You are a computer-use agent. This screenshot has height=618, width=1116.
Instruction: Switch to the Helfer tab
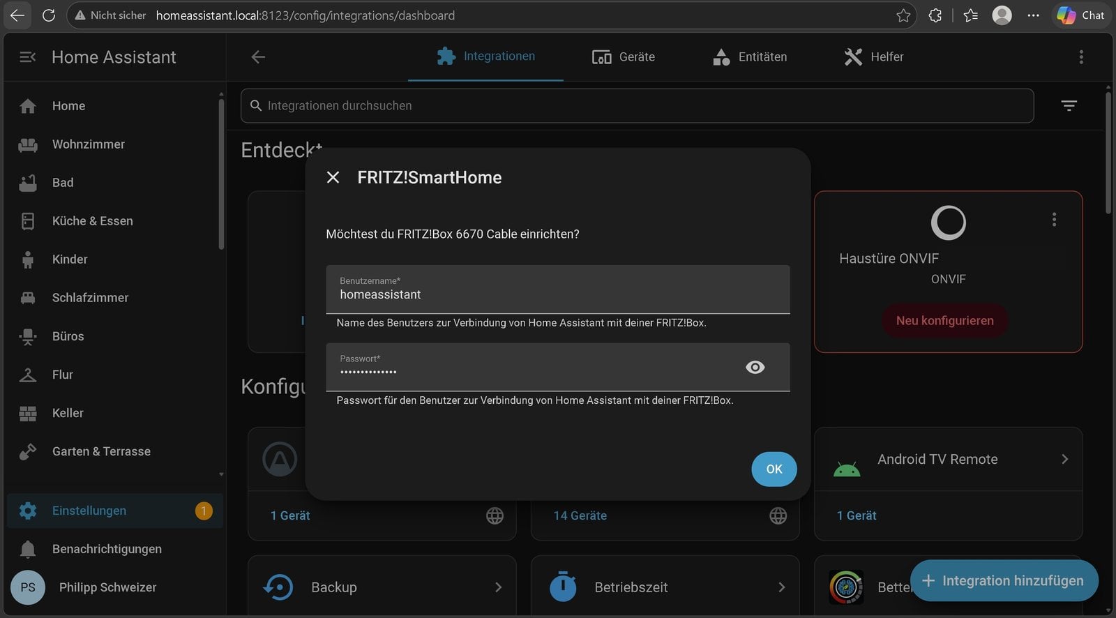coord(873,57)
